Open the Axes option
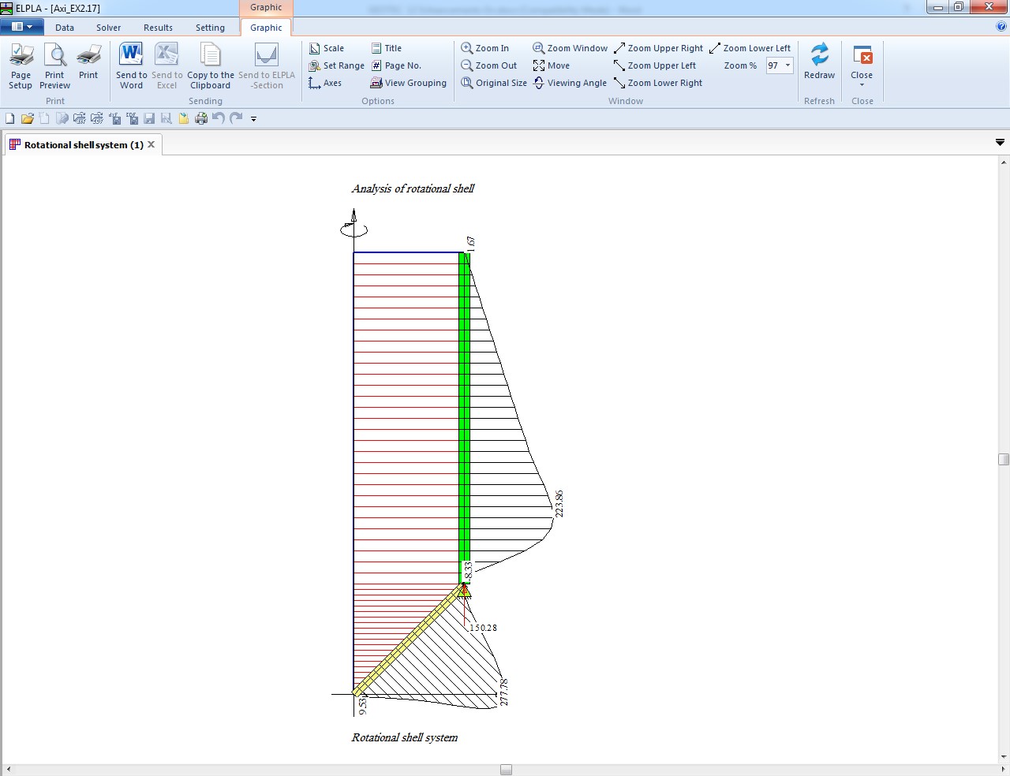 (x=325, y=83)
